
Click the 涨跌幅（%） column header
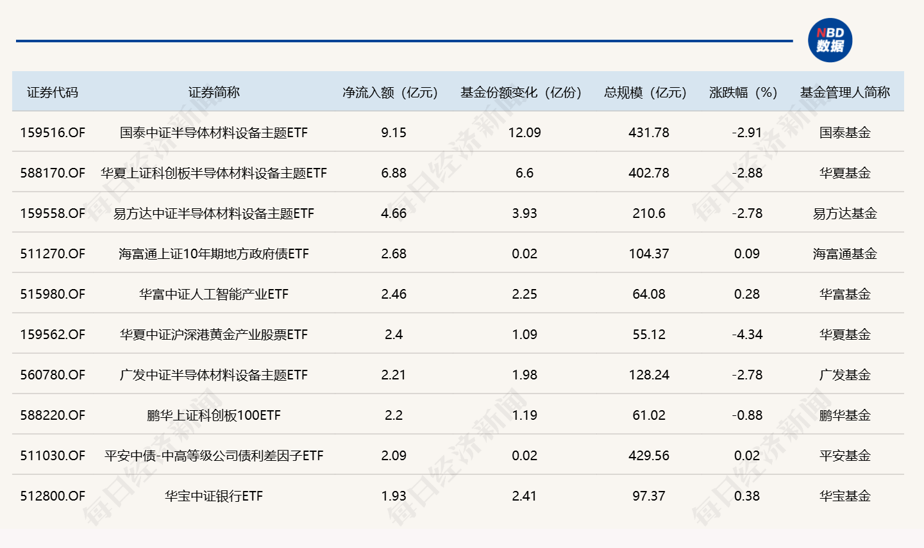(x=743, y=92)
